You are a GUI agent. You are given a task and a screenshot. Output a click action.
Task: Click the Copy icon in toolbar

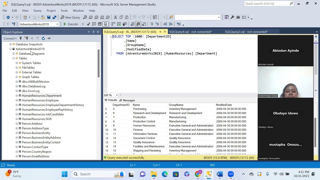click(x=121, y=17)
